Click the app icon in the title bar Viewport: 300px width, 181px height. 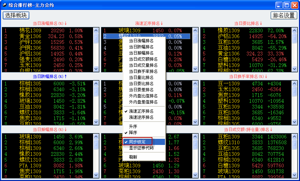[x=4, y=5]
